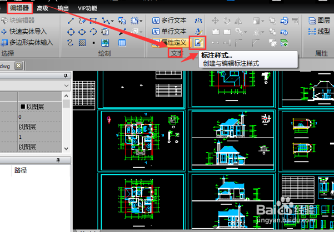Click the upper house elevation in the center sheet
The image size is (334, 232).
coord(231,127)
